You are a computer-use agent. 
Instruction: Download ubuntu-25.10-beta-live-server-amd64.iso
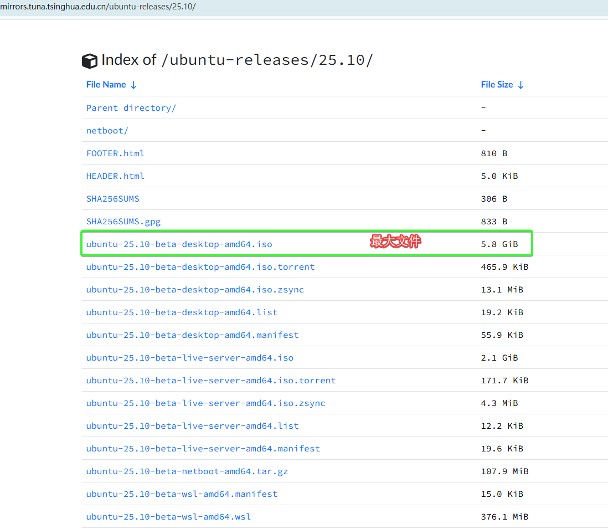click(189, 358)
